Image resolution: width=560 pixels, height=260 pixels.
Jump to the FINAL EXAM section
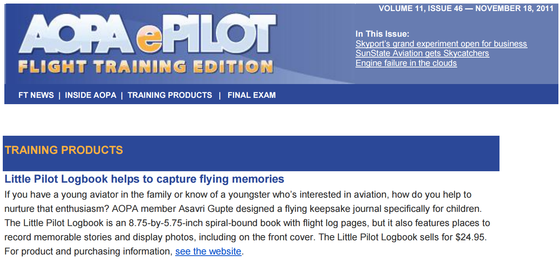tap(252, 95)
